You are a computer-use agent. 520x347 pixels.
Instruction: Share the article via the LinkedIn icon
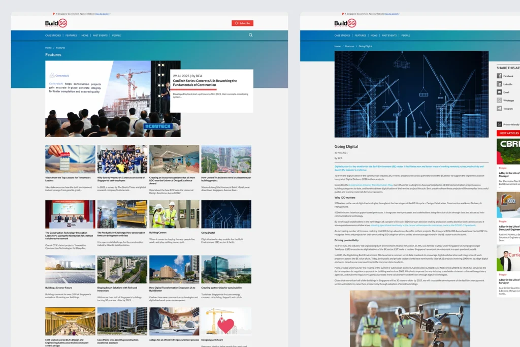[499, 84]
